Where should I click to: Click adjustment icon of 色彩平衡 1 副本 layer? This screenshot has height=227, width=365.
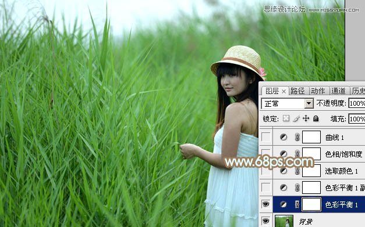284,188
